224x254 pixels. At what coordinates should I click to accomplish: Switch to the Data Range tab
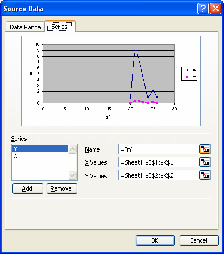[25, 27]
